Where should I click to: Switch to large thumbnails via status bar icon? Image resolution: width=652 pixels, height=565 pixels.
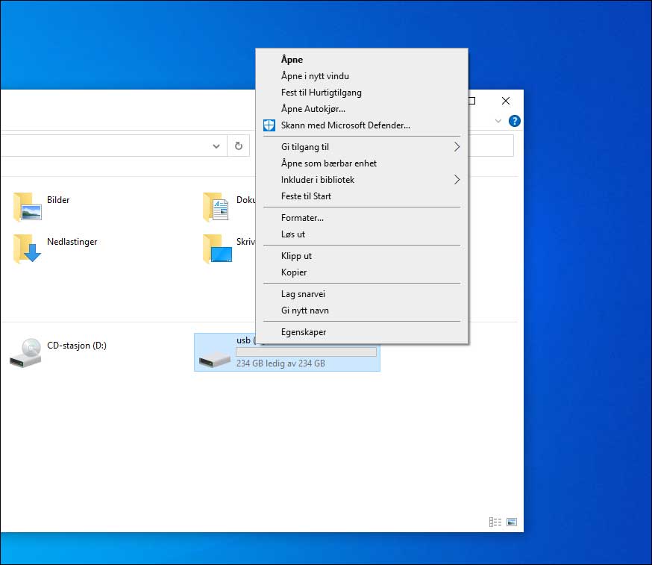pos(512,522)
